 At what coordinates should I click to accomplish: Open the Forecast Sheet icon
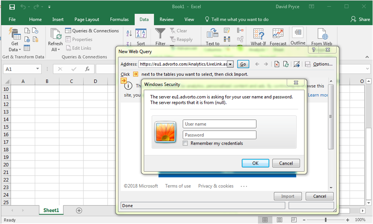point(278,34)
